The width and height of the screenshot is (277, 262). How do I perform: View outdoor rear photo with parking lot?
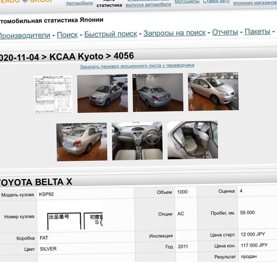(82, 142)
